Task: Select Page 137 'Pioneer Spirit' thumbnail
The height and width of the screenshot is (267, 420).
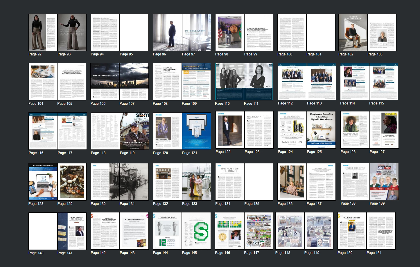Action: tap(321, 182)
